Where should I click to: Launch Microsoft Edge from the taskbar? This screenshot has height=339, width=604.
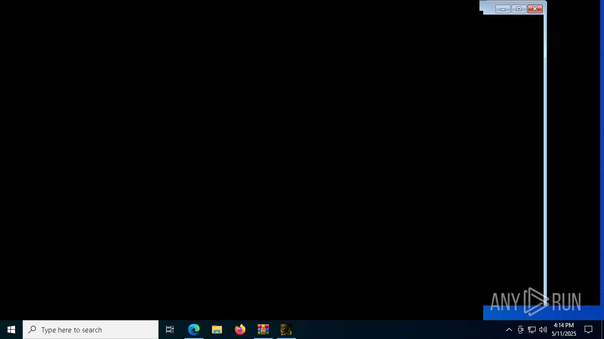coord(194,330)
